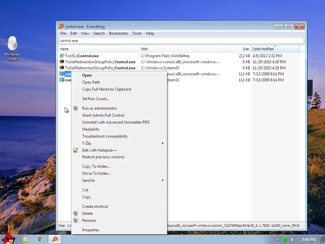Sort results by Date Modified column
This screenshot has height=244, width=325.
[x=275, y=49]
